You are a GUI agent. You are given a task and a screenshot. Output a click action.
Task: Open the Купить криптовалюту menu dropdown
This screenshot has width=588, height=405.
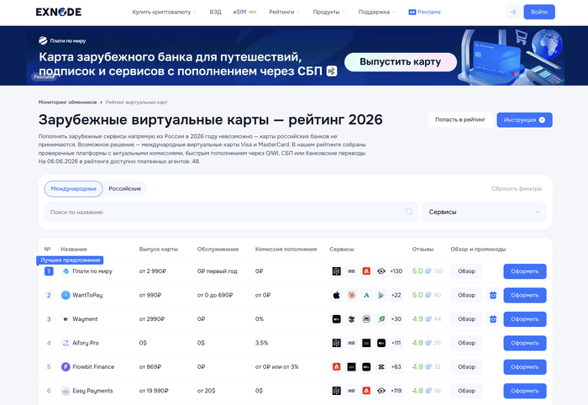[x=164, y=12]
